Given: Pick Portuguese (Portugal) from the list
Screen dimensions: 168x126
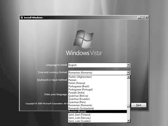Looking at the screenshot, I should 97,90.
